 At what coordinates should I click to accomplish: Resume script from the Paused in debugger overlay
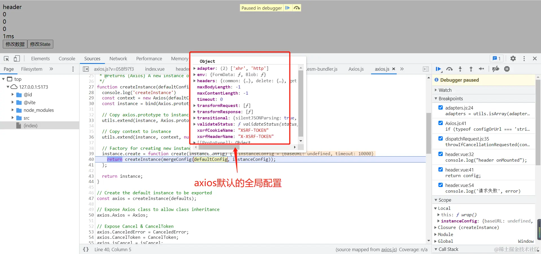click(287, 8)
